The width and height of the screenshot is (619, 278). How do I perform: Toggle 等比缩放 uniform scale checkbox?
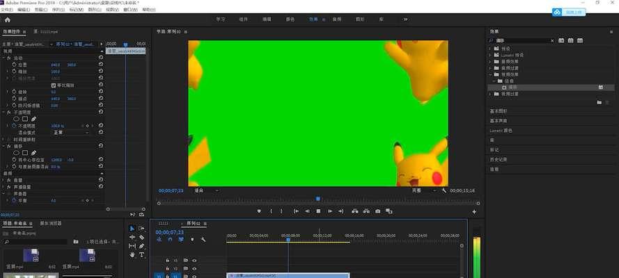(54, 85)
